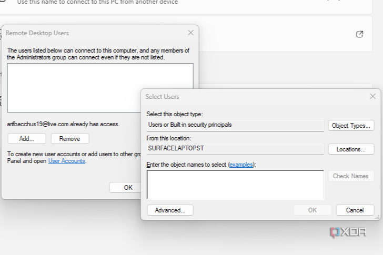
Task: Confirm with OK in Remote Desktop Users
Action: pos(128,187)
